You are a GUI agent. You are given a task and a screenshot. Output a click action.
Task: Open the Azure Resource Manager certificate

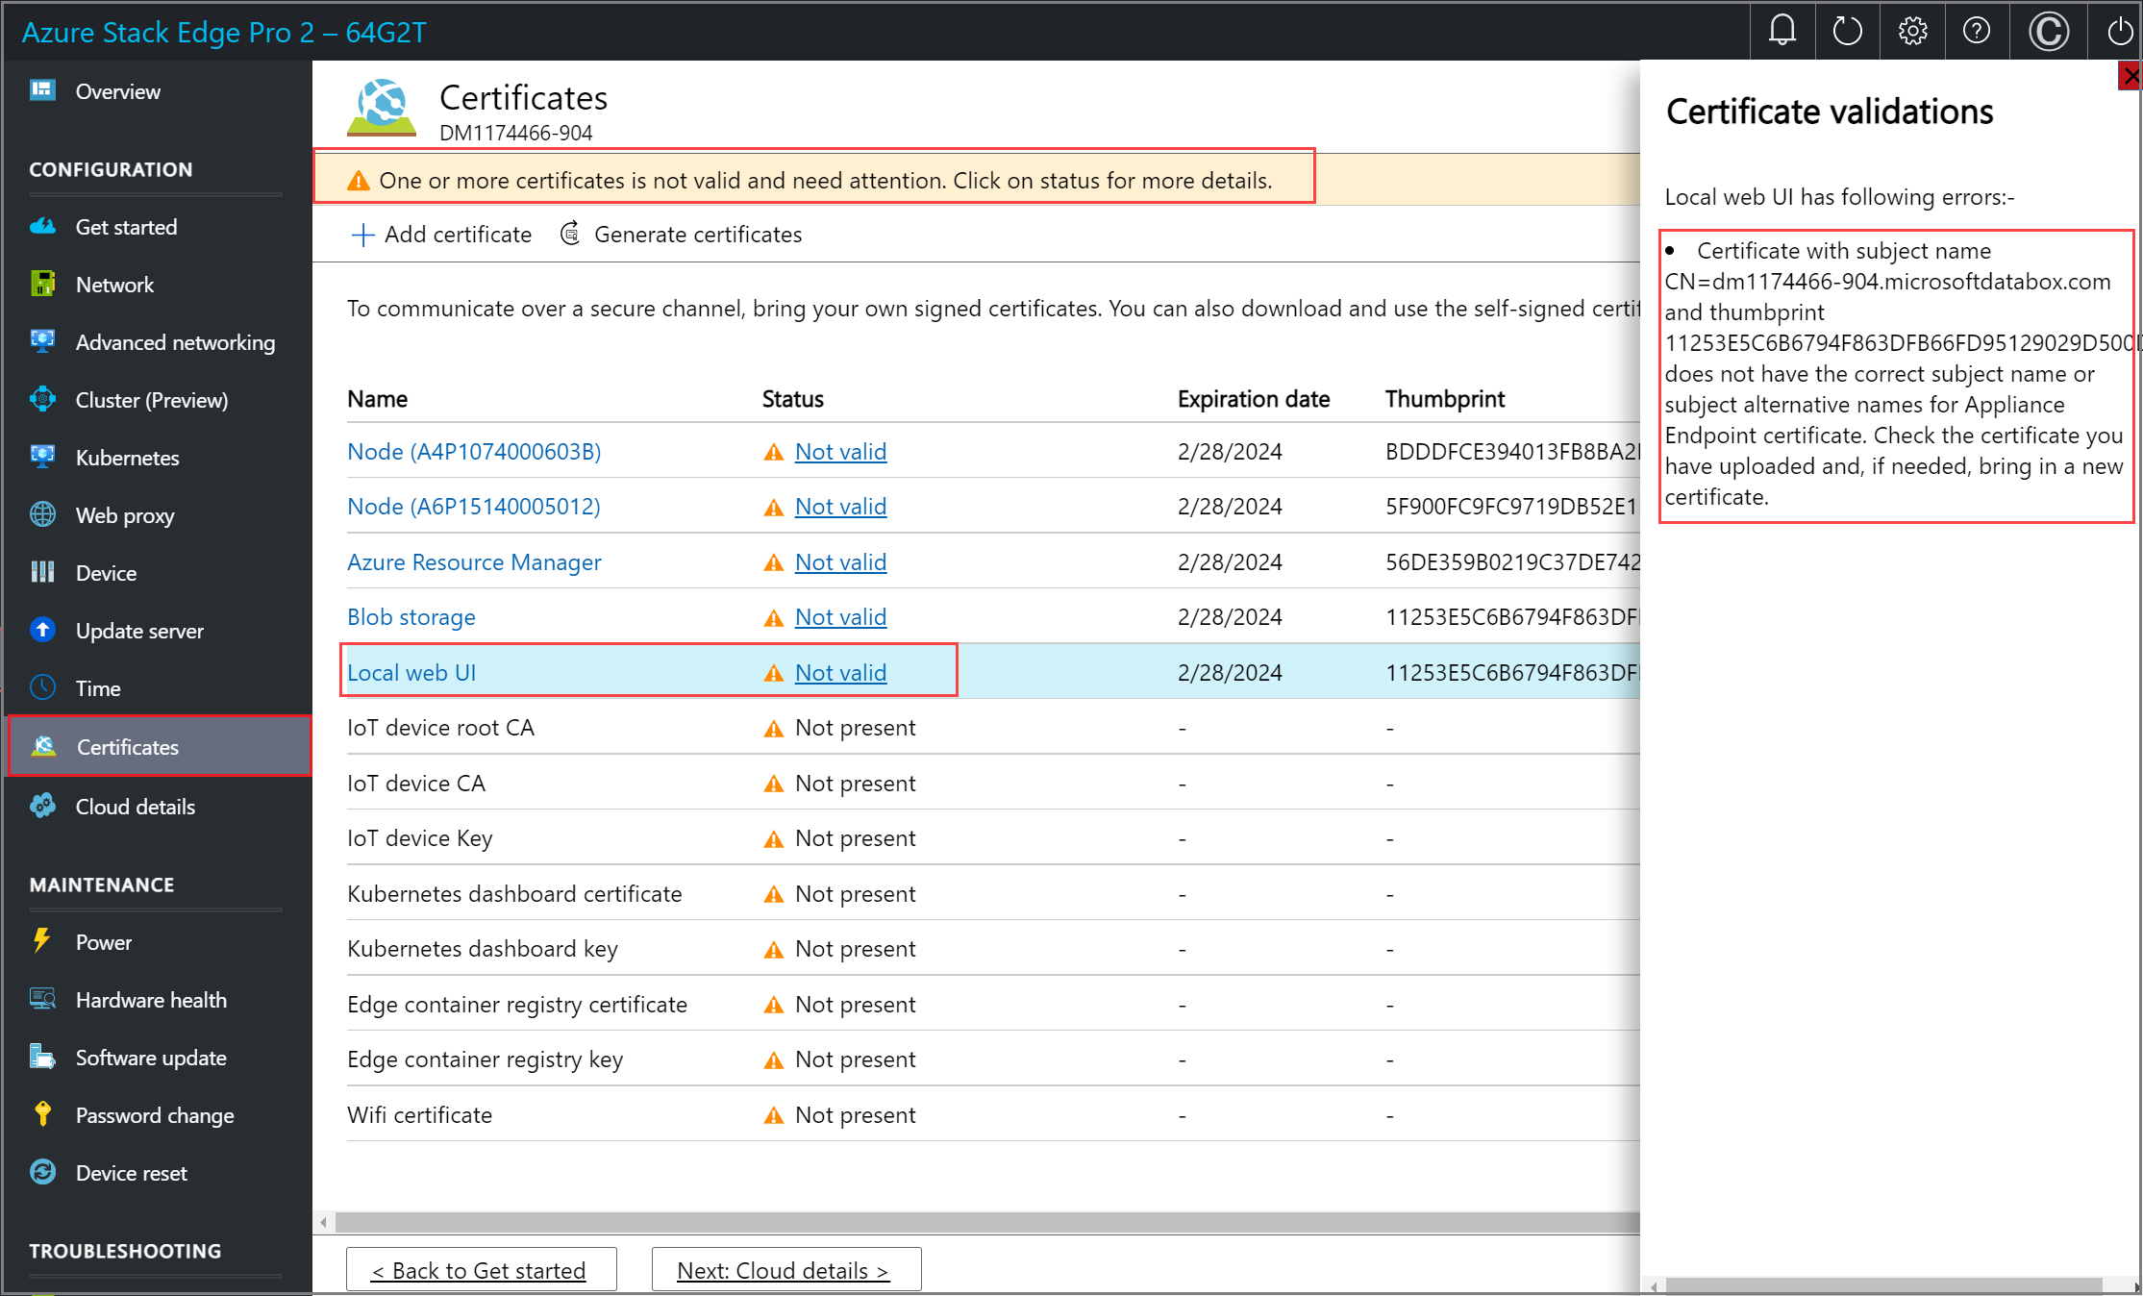tap(474, 561)
